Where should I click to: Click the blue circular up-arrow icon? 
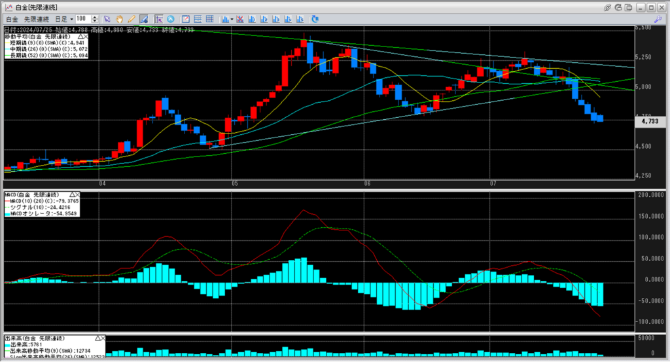171,19
